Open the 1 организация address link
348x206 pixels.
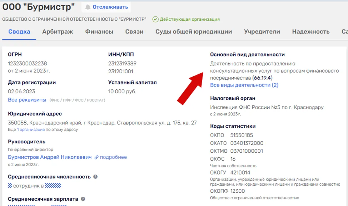pyautogui.click(x=31, y=129)
